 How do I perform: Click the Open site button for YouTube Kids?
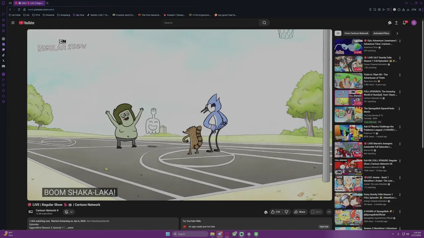[x=324, y=227]
